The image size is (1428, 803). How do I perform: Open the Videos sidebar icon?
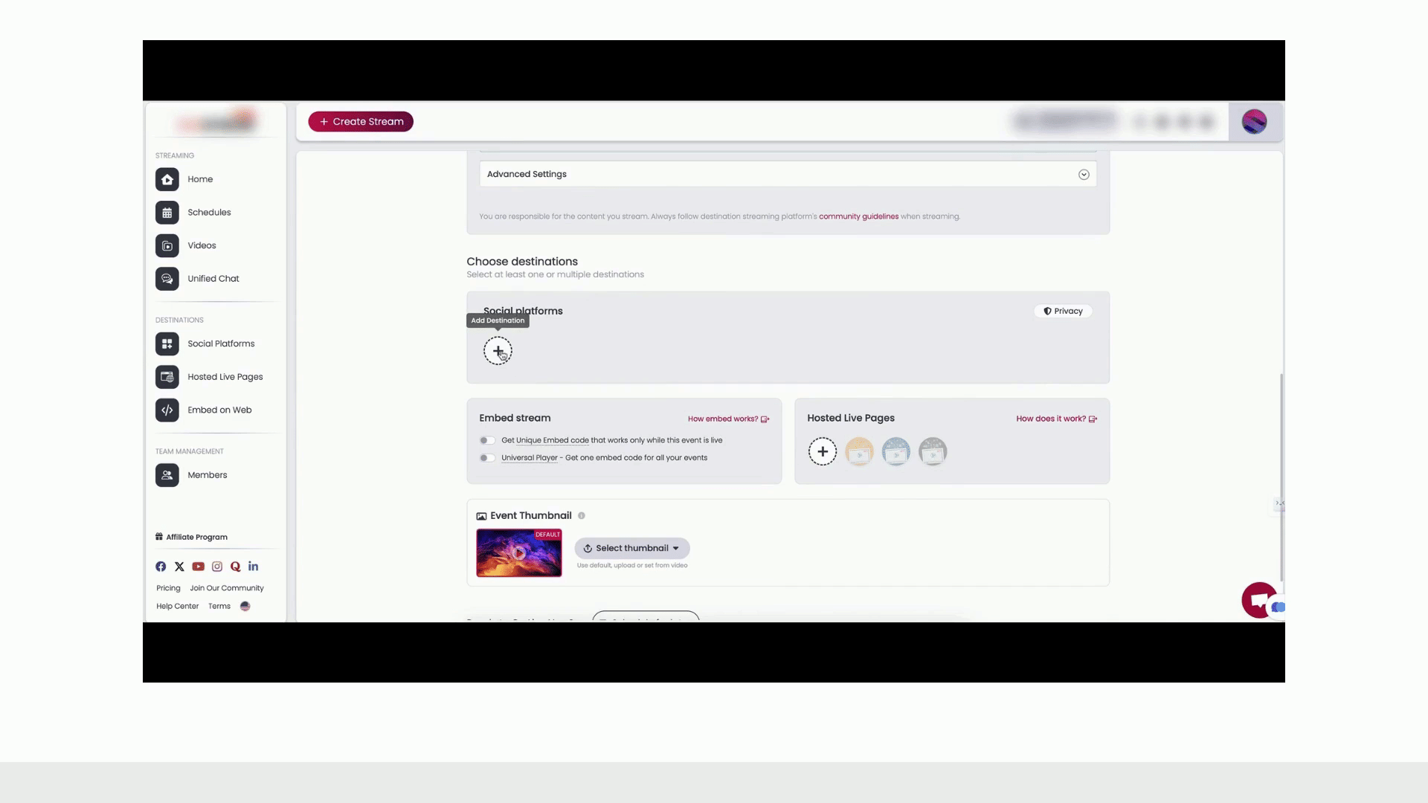pos(167,246)
